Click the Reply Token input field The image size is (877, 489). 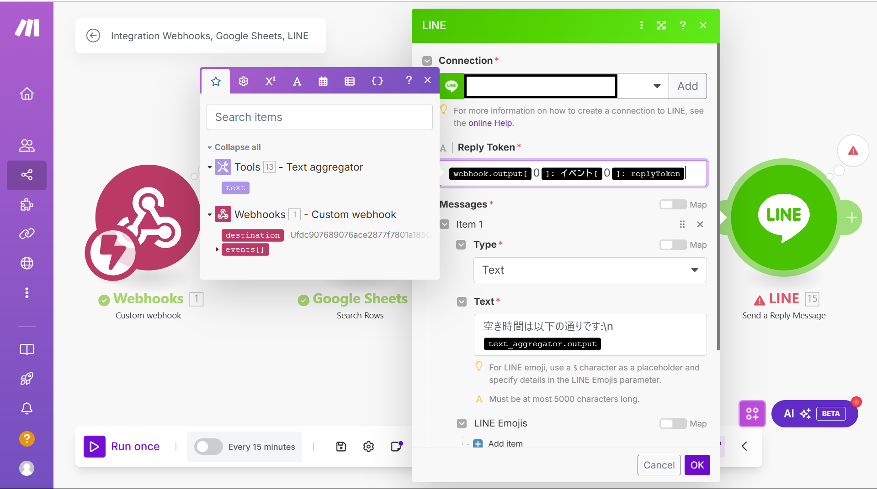[x=574, y=173]
